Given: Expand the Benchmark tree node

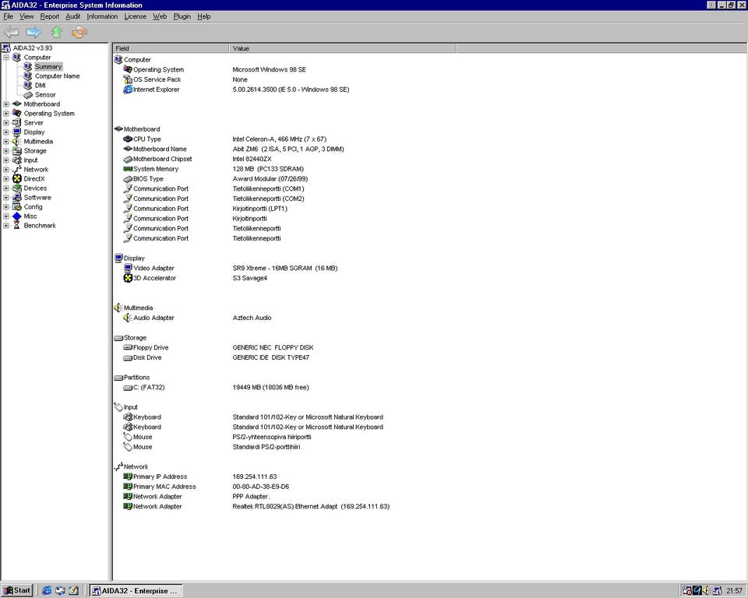Looking at the screenshot, I should pos(6,226).
